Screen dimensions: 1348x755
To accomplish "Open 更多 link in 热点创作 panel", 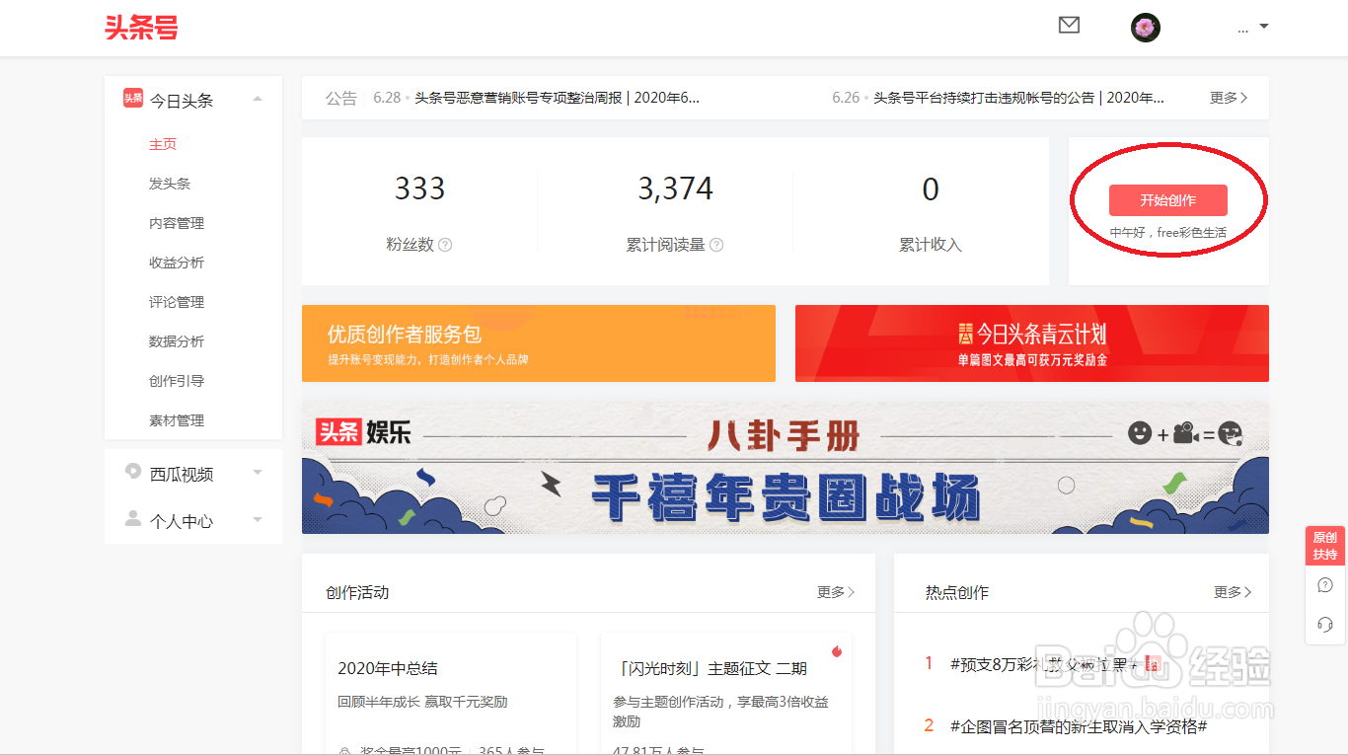I will (x=1233, y=591).
